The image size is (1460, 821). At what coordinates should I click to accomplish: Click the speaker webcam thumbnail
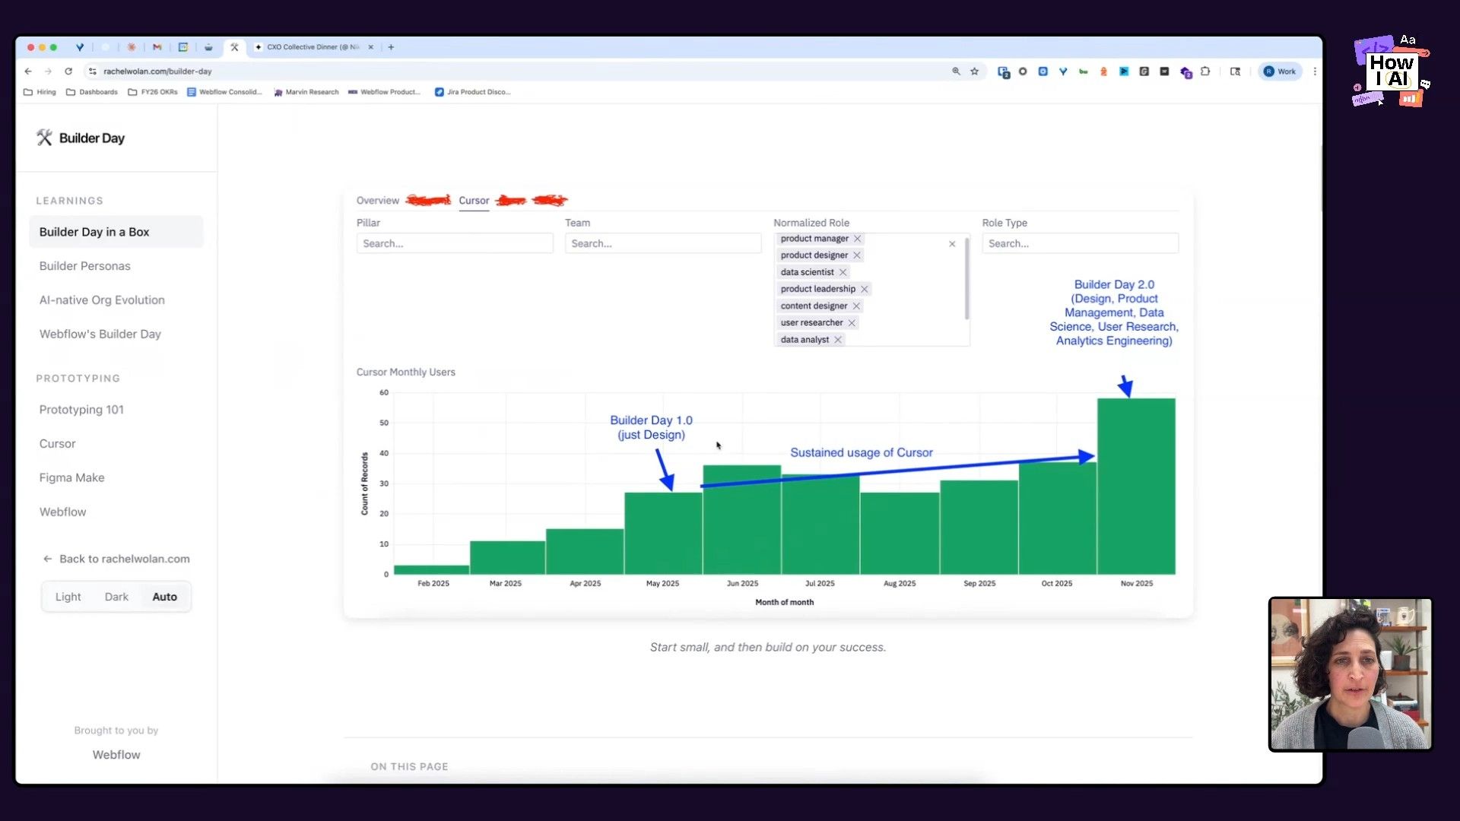pos(1350,674)
